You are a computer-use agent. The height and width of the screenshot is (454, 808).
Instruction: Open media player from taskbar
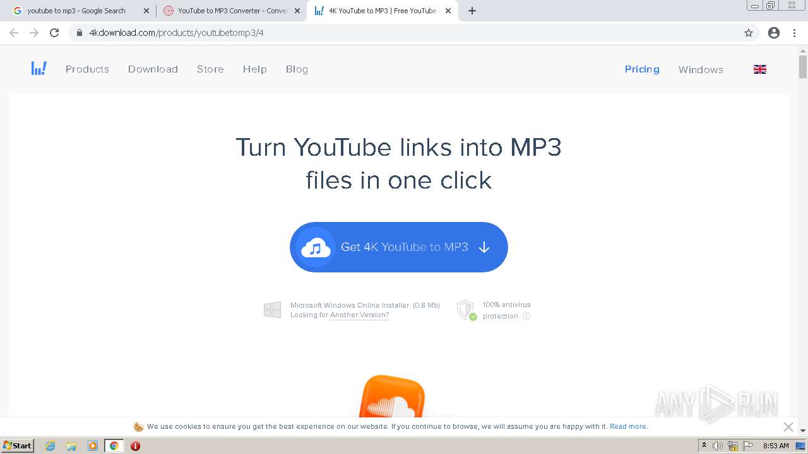[x=93, y=446]
